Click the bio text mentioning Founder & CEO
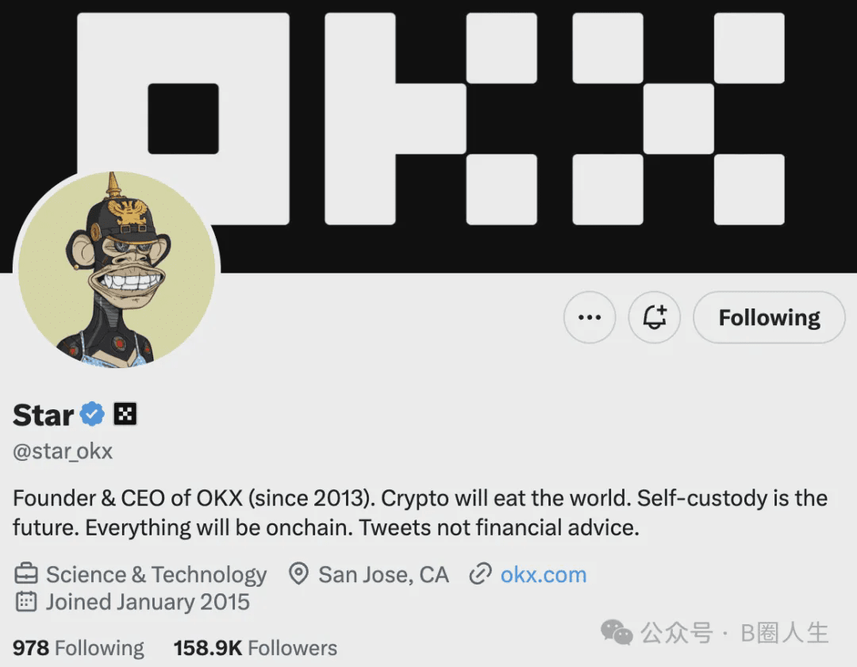857x667 pixels. tap(317, 498)
